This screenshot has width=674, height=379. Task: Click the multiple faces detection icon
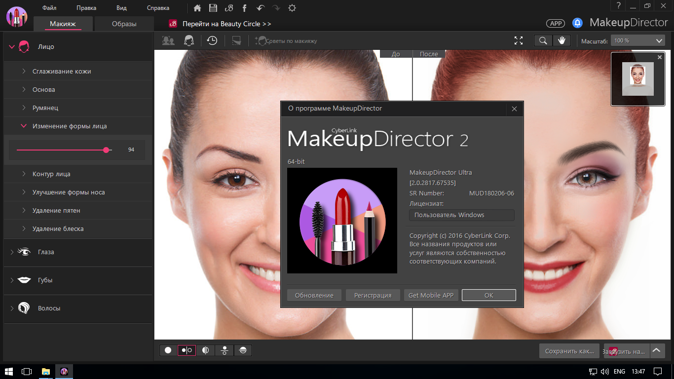click(168, 40)
